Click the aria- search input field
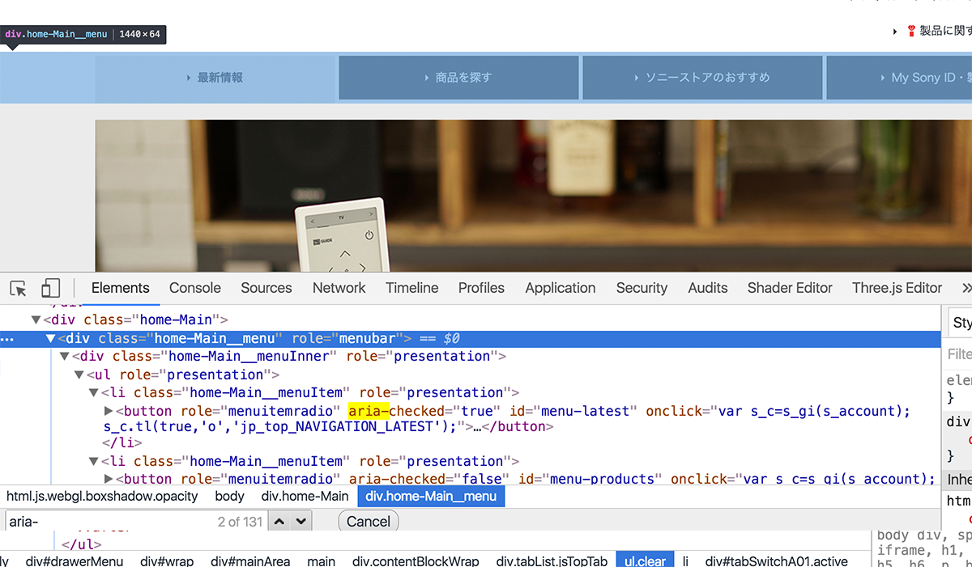Viewport: 972px width, 567px height. pyautogui.click(x=105, y=522)
